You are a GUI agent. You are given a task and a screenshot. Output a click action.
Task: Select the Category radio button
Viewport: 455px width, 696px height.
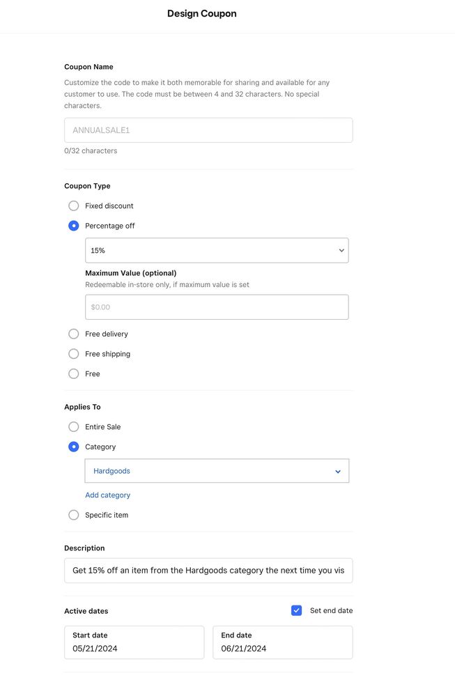pos(74,447)
